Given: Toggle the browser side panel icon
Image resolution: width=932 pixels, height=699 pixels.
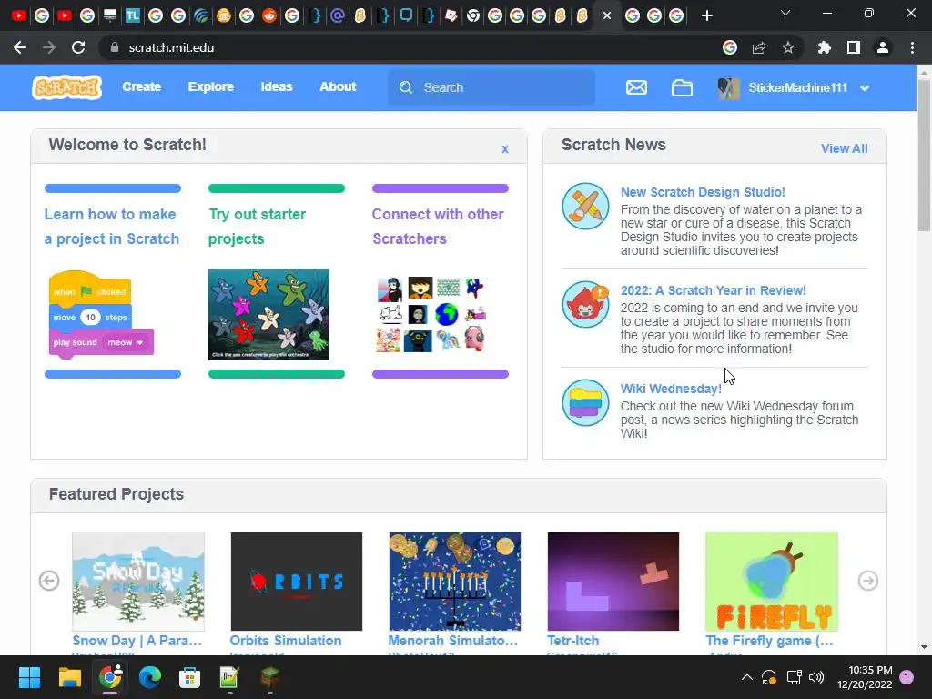Looking at the screenshot, I should [854, 47].
